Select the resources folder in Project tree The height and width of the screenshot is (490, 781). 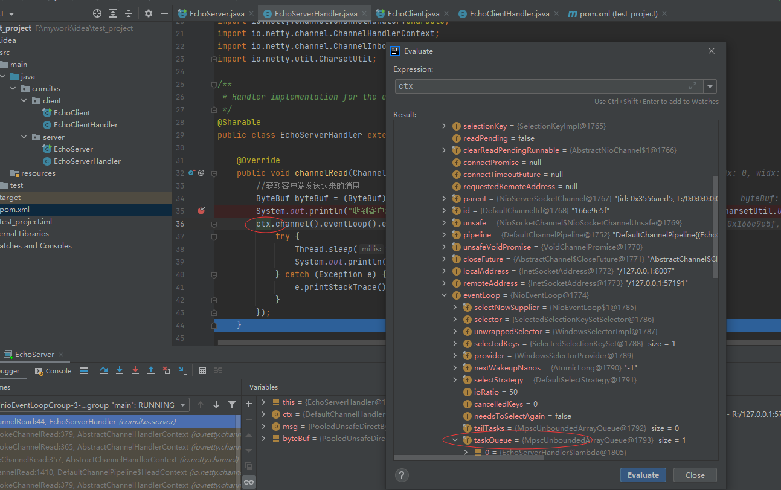coord(38,173)
